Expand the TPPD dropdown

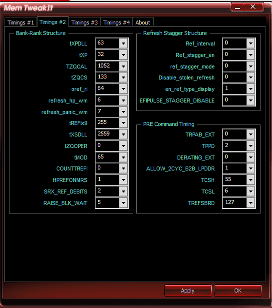[x=251, y=146]
